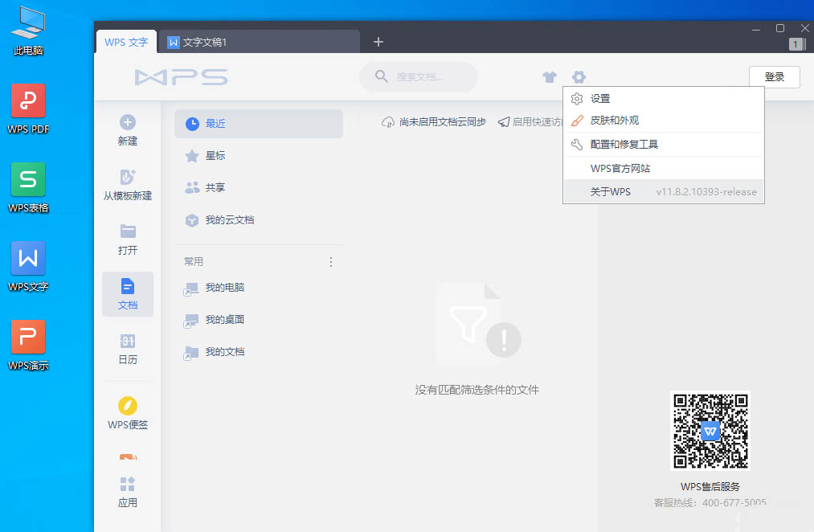Open 我的电脑 location

259,288
